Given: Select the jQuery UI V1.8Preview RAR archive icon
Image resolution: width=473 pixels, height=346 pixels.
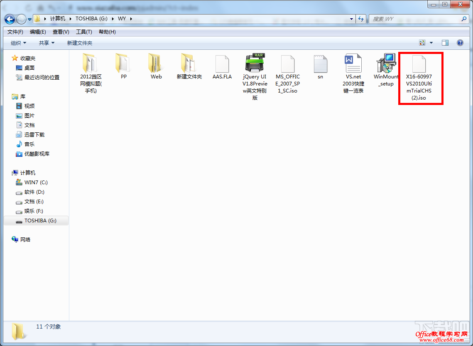Looking at the screenshot, I should click(x=255, y=63).
